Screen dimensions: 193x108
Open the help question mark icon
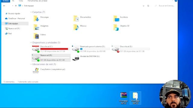176,1
